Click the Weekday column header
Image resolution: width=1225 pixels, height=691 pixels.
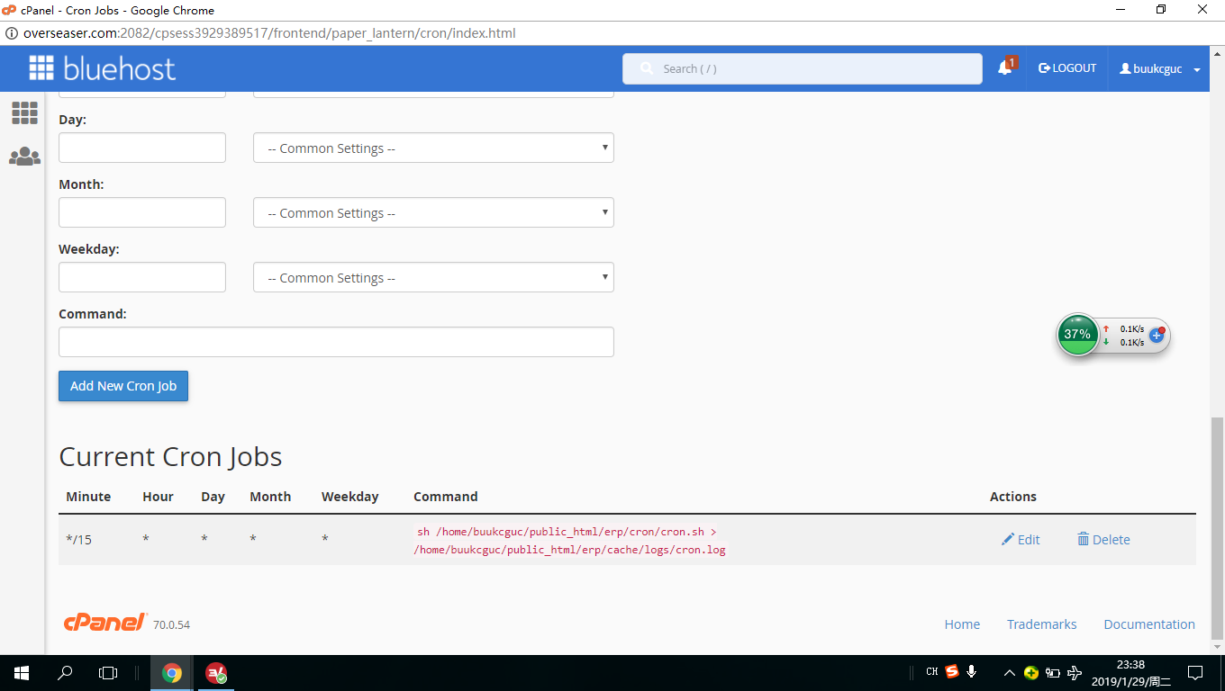350,497
